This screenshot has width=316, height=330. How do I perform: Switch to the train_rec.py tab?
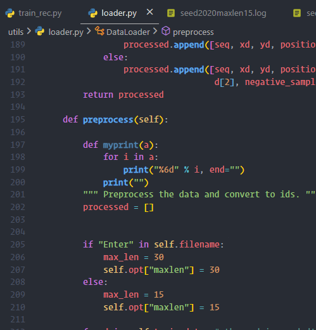[x=40, y=13]
